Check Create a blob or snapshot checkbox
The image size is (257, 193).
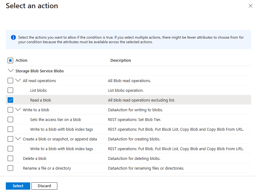tap(10, 139)
